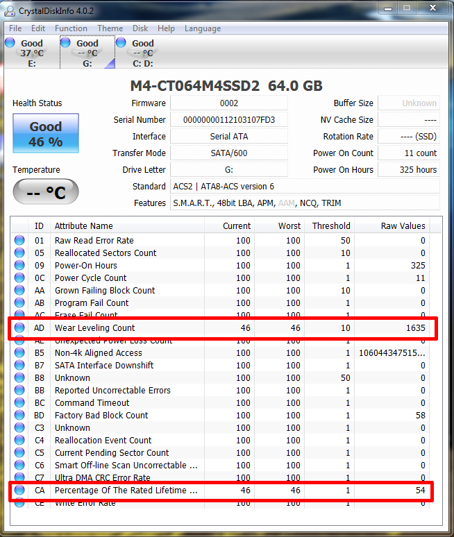This screenshot has height=537, width=454.
Task: Click status icon of Program Fail Count
Action: pos(19,302)
